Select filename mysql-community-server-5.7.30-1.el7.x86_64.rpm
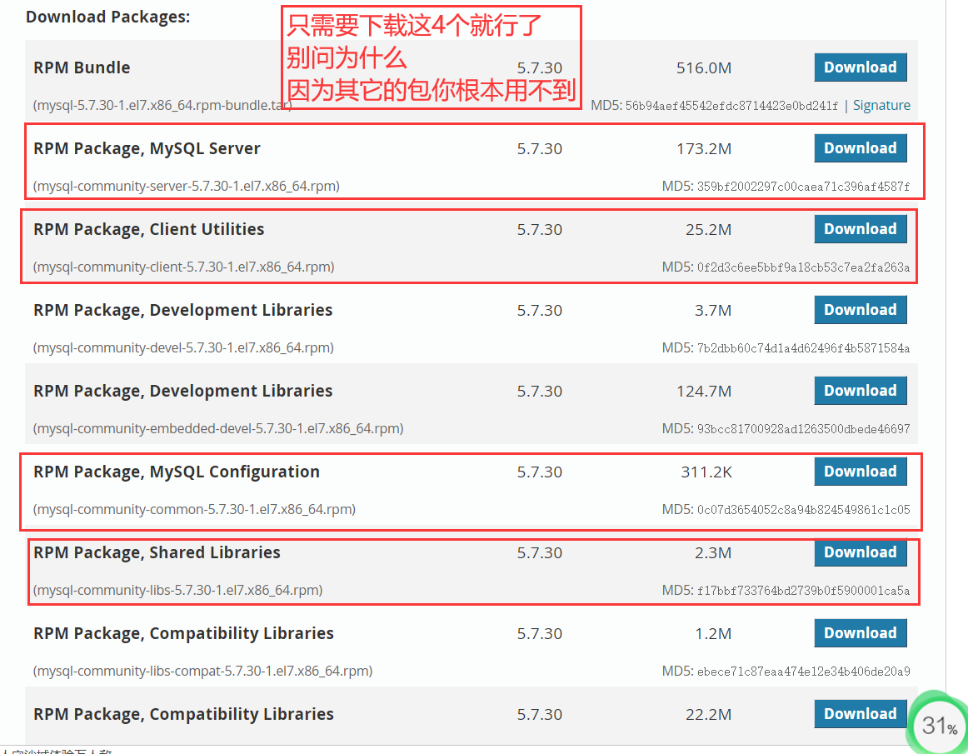 (187, 186)
